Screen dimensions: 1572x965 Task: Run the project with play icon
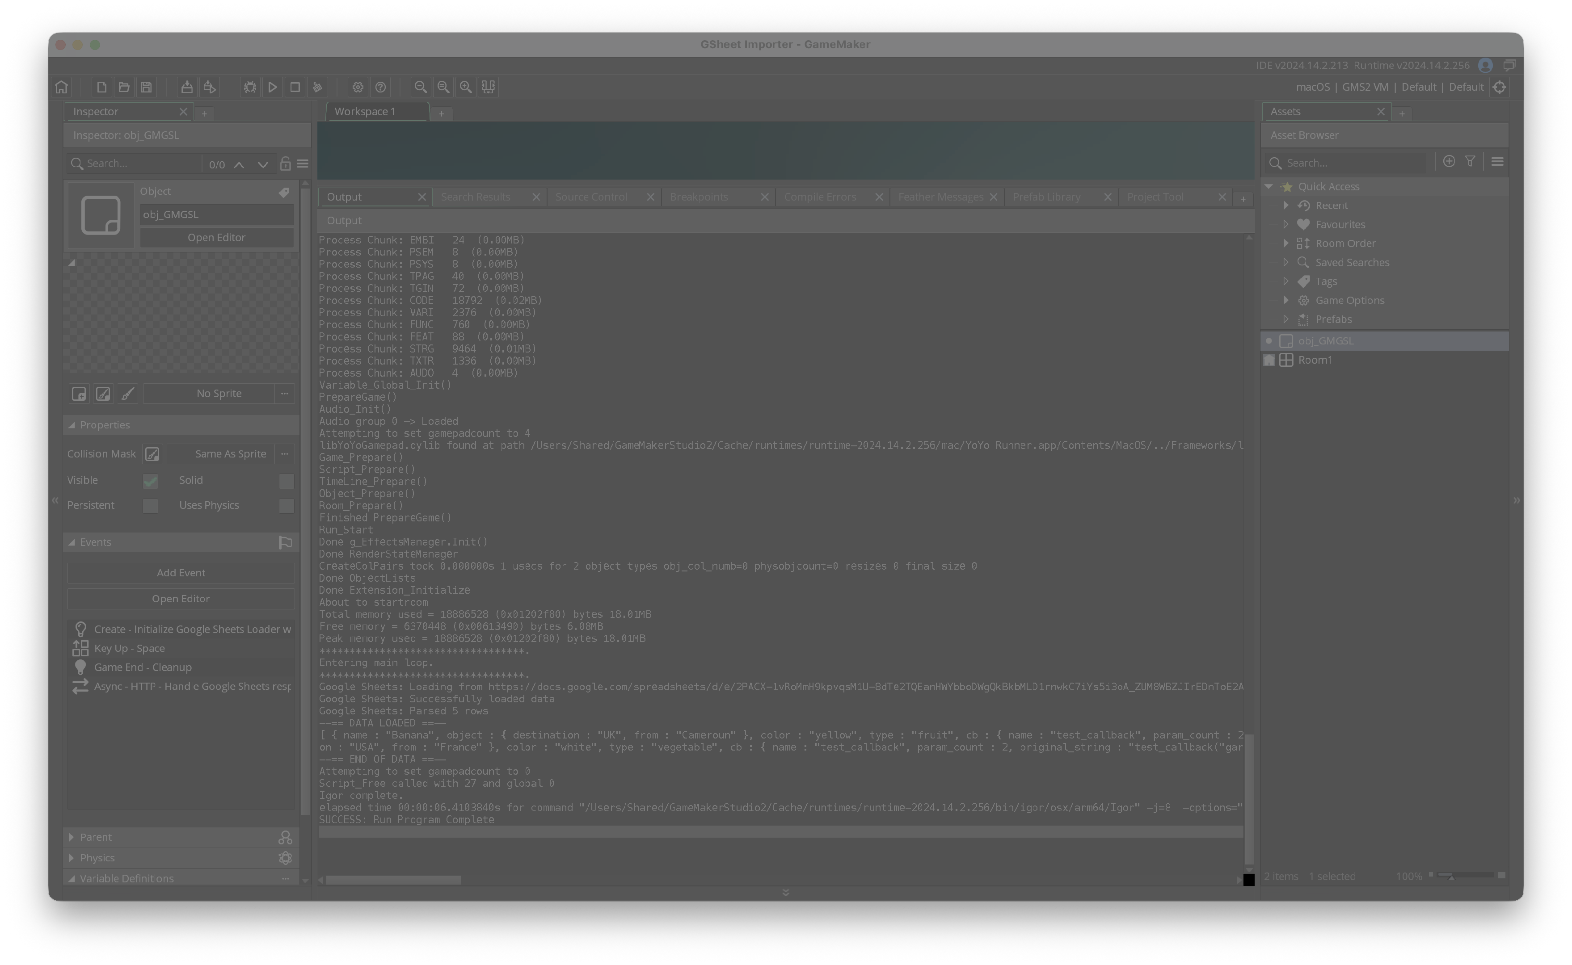point(273,87)
